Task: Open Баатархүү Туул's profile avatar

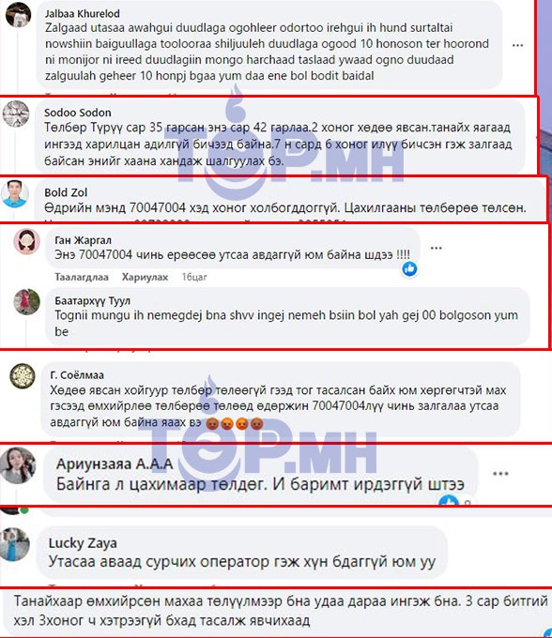Action: tap(27, 302)
